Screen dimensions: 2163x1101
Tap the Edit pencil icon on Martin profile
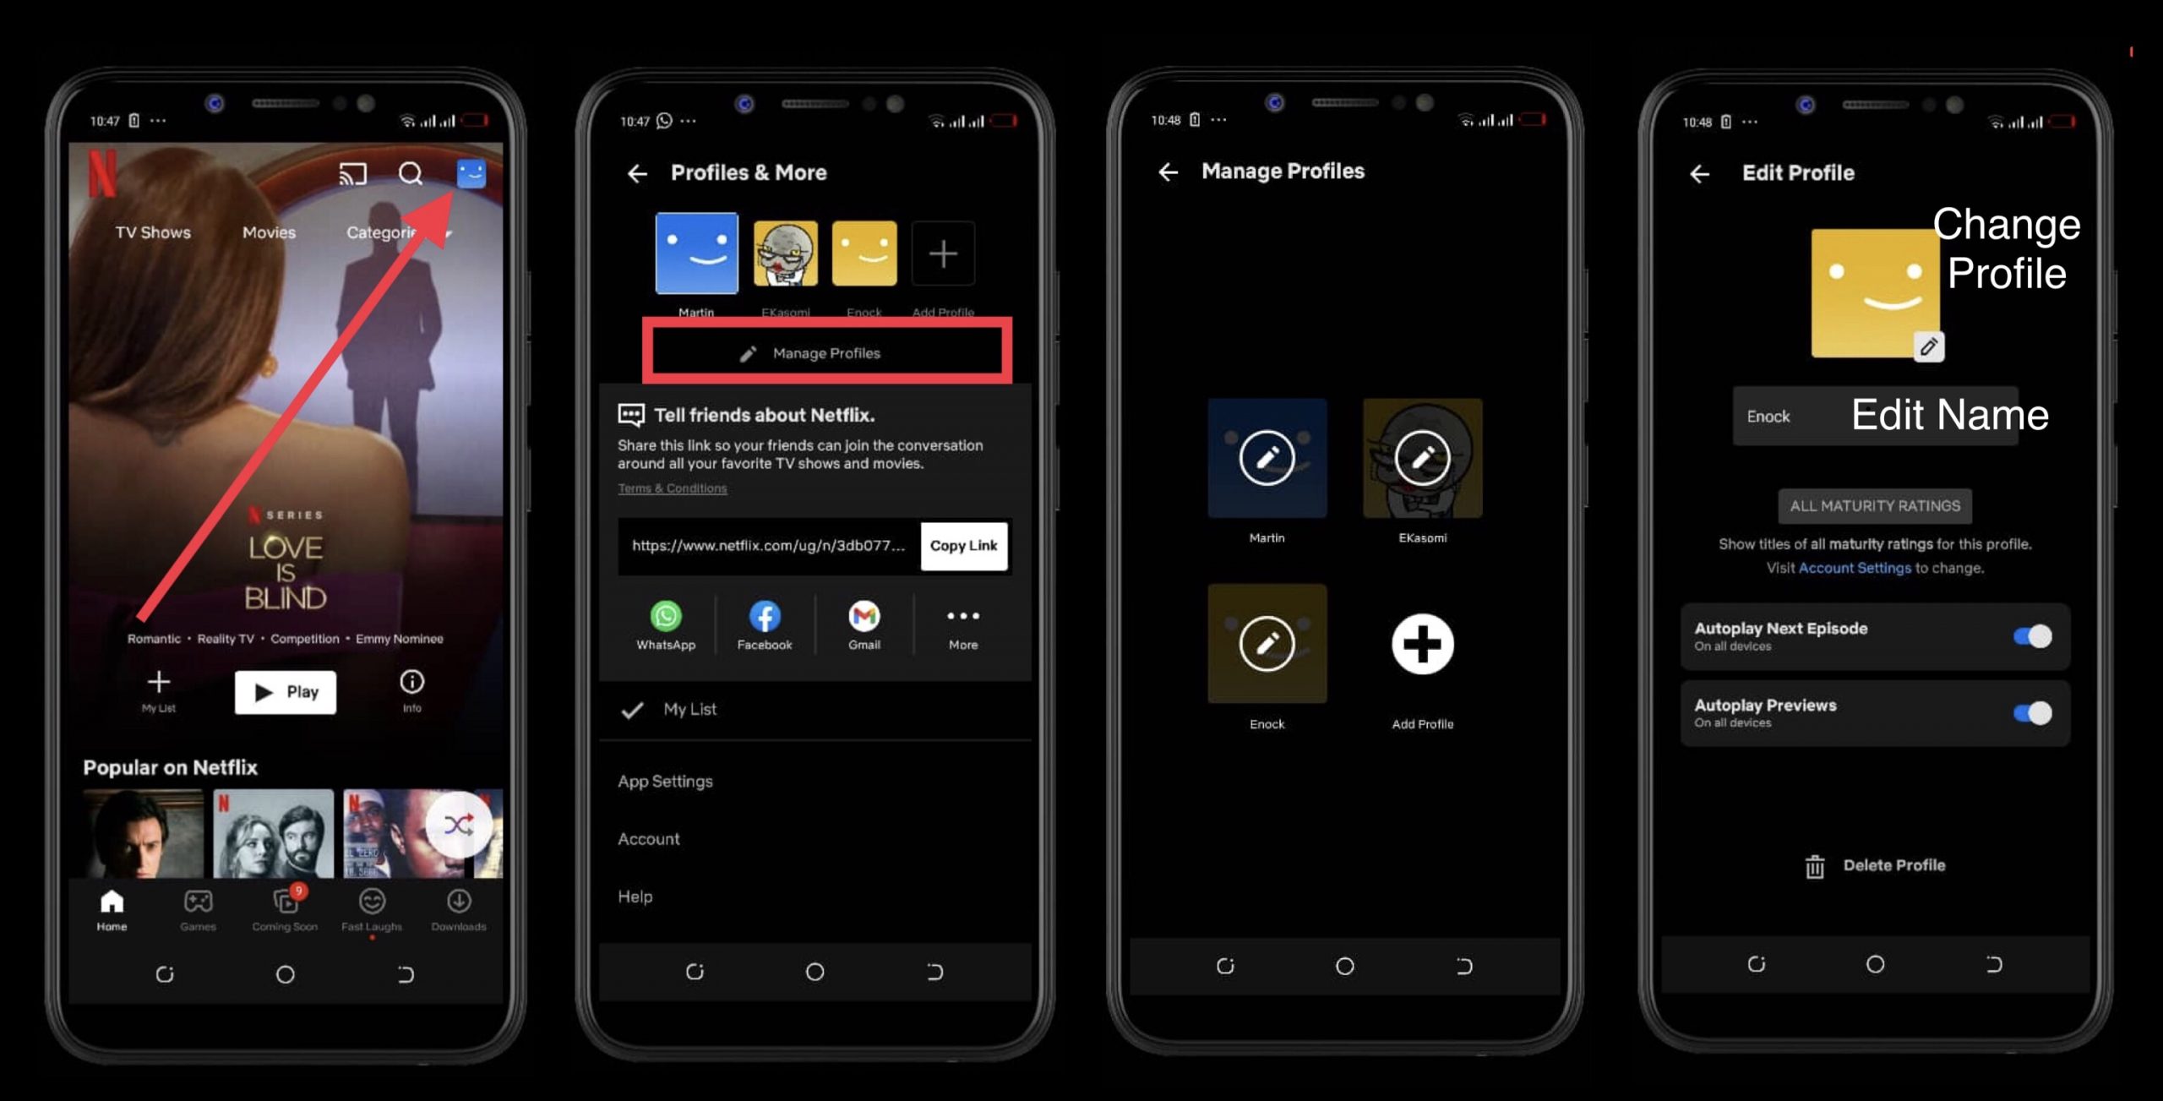click(x=1265, y=458)
